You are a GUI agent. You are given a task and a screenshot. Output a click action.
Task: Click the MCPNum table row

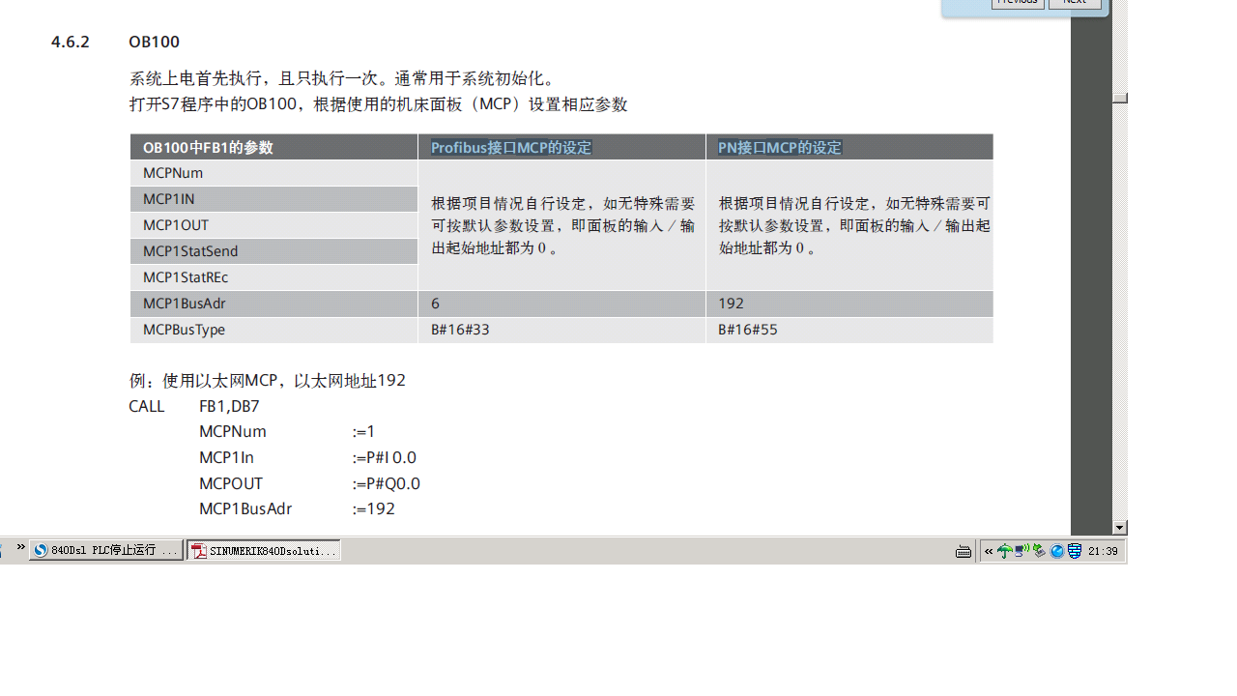coord(273,173)
